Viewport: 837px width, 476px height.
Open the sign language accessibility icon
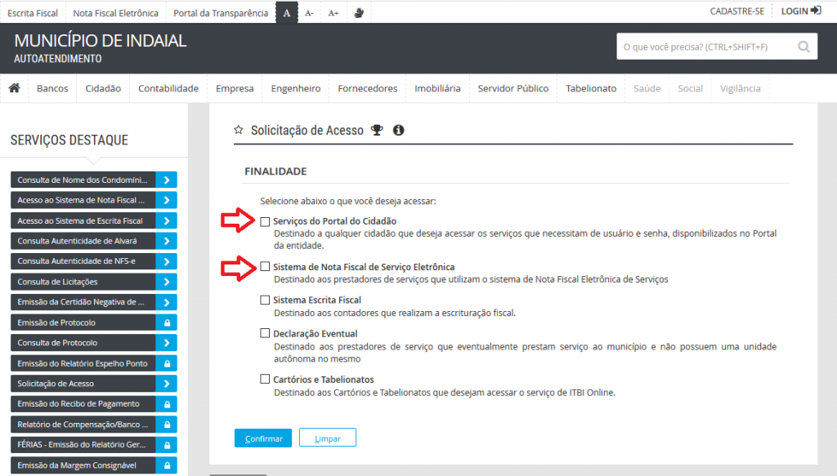click(x=359, y=13)
